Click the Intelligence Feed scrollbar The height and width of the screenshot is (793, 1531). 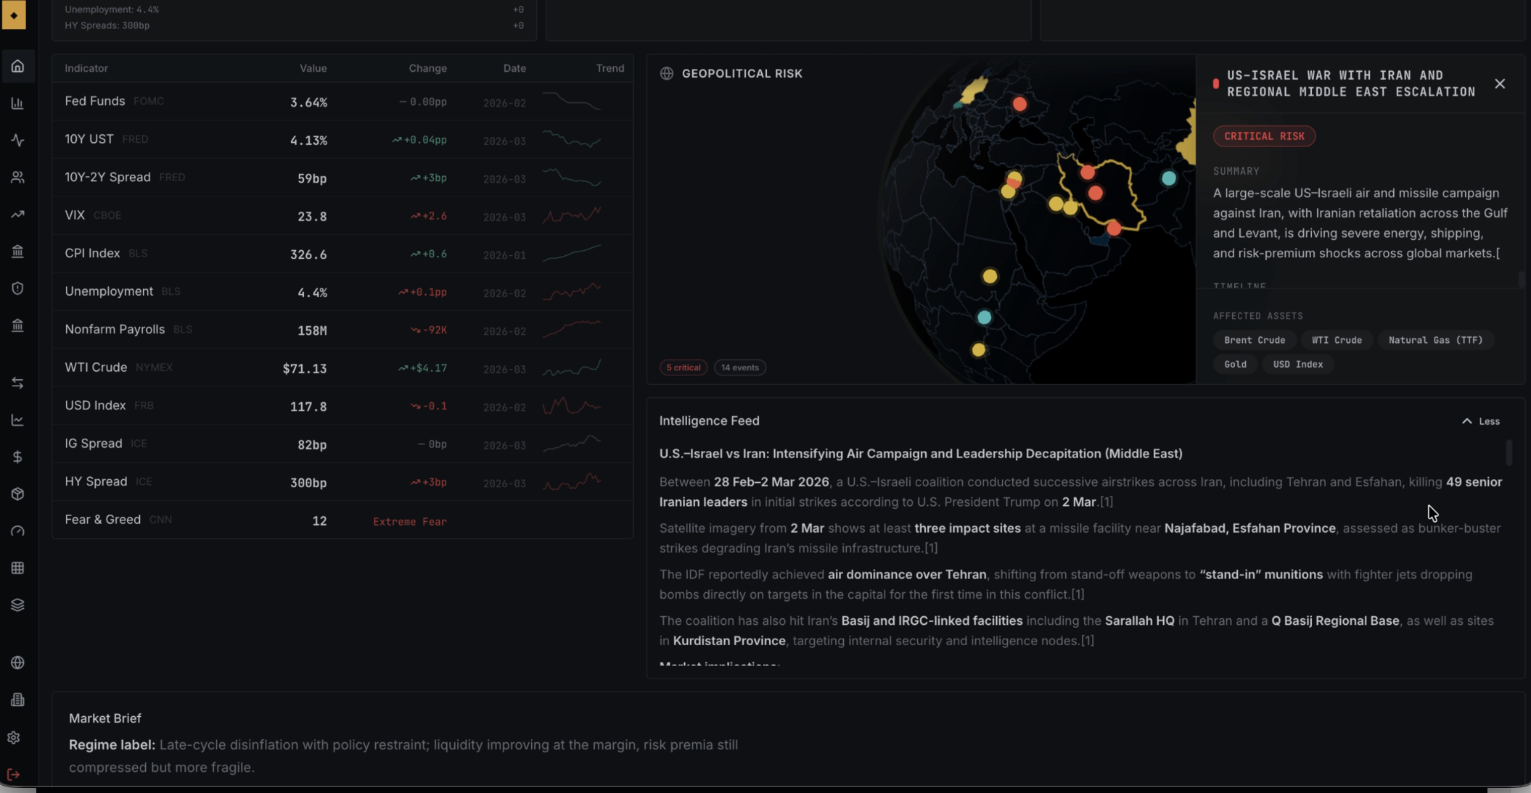click(x=1509, y=453)
